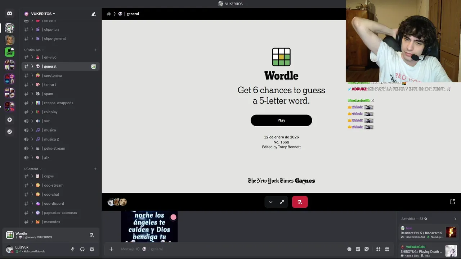Leave the Wordle activity in bottom panel
Image resolution: width=461 pixels, height=259 pixels.
tap(92, 235)
